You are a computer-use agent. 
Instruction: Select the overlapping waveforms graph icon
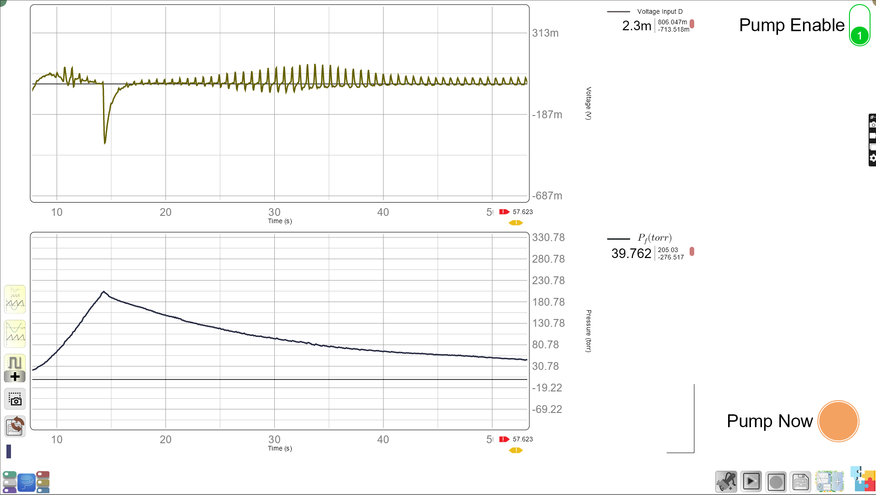point(15,299)
